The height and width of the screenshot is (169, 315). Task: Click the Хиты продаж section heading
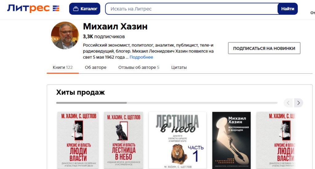click(x=80, y=92)
